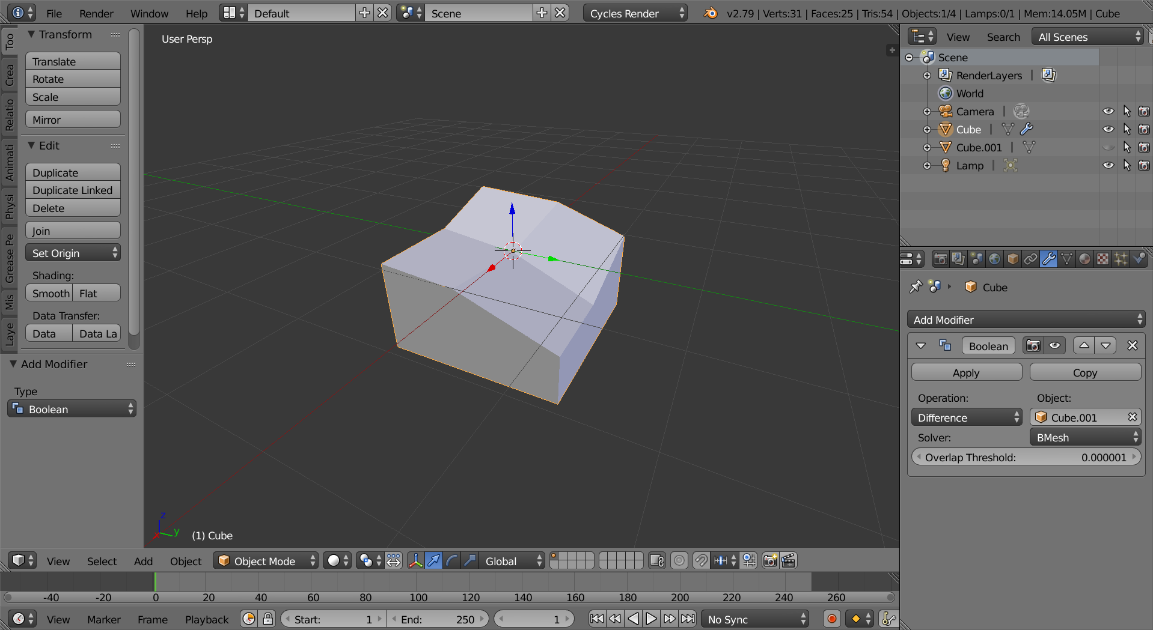Move the Boolean modifier down

(1106, 346)
